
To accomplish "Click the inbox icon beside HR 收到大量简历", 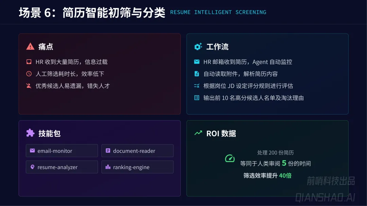I will (29, 62).
